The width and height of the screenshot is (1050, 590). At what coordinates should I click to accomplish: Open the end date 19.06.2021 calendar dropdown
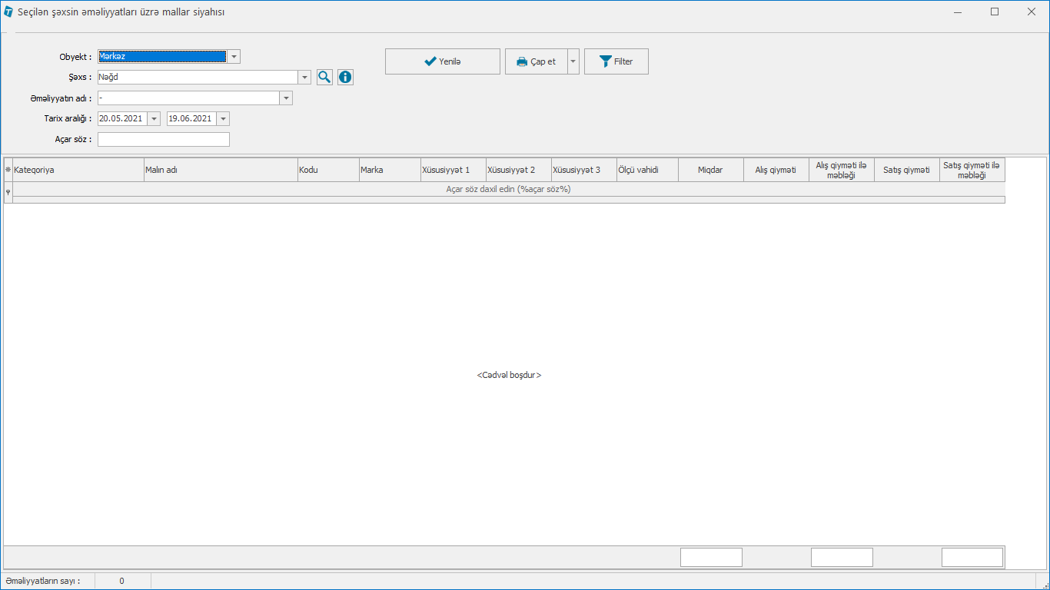click(223, 118)
